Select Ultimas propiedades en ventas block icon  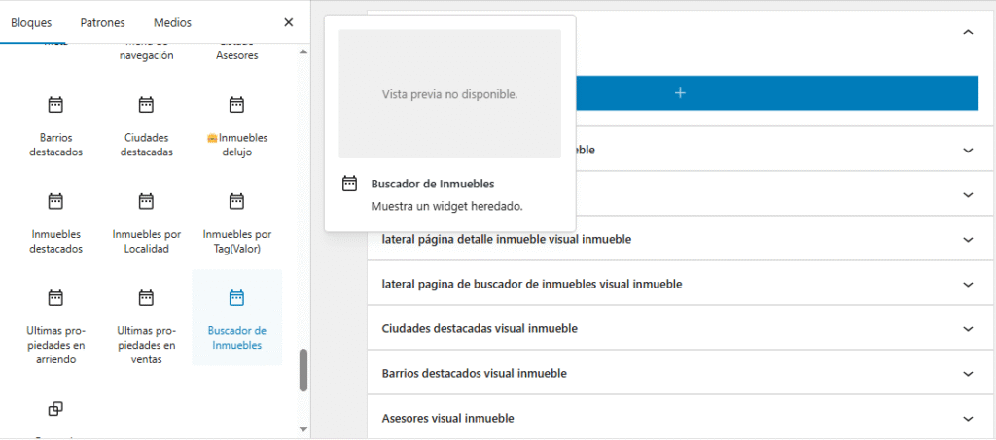(x=146, y=297)
